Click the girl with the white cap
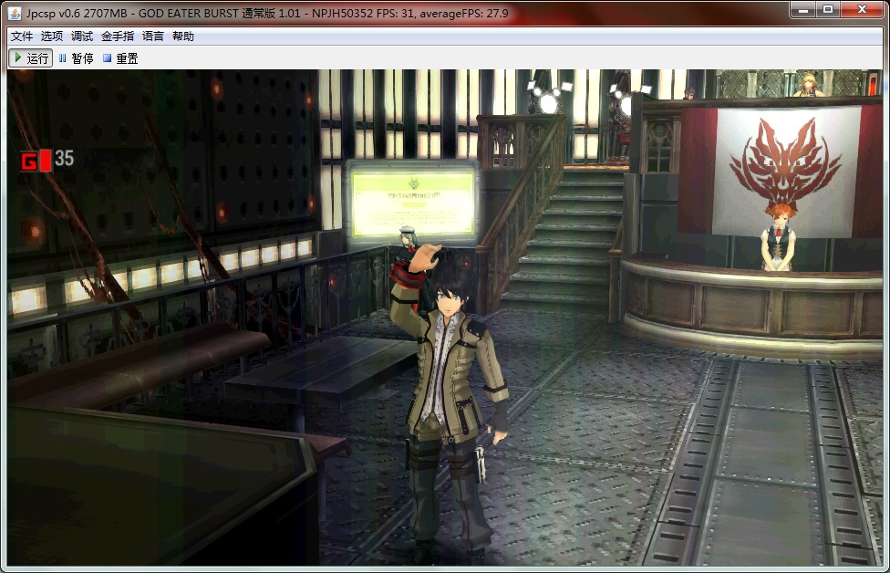The height and width of the screenshot is (573, 890). 406,241
